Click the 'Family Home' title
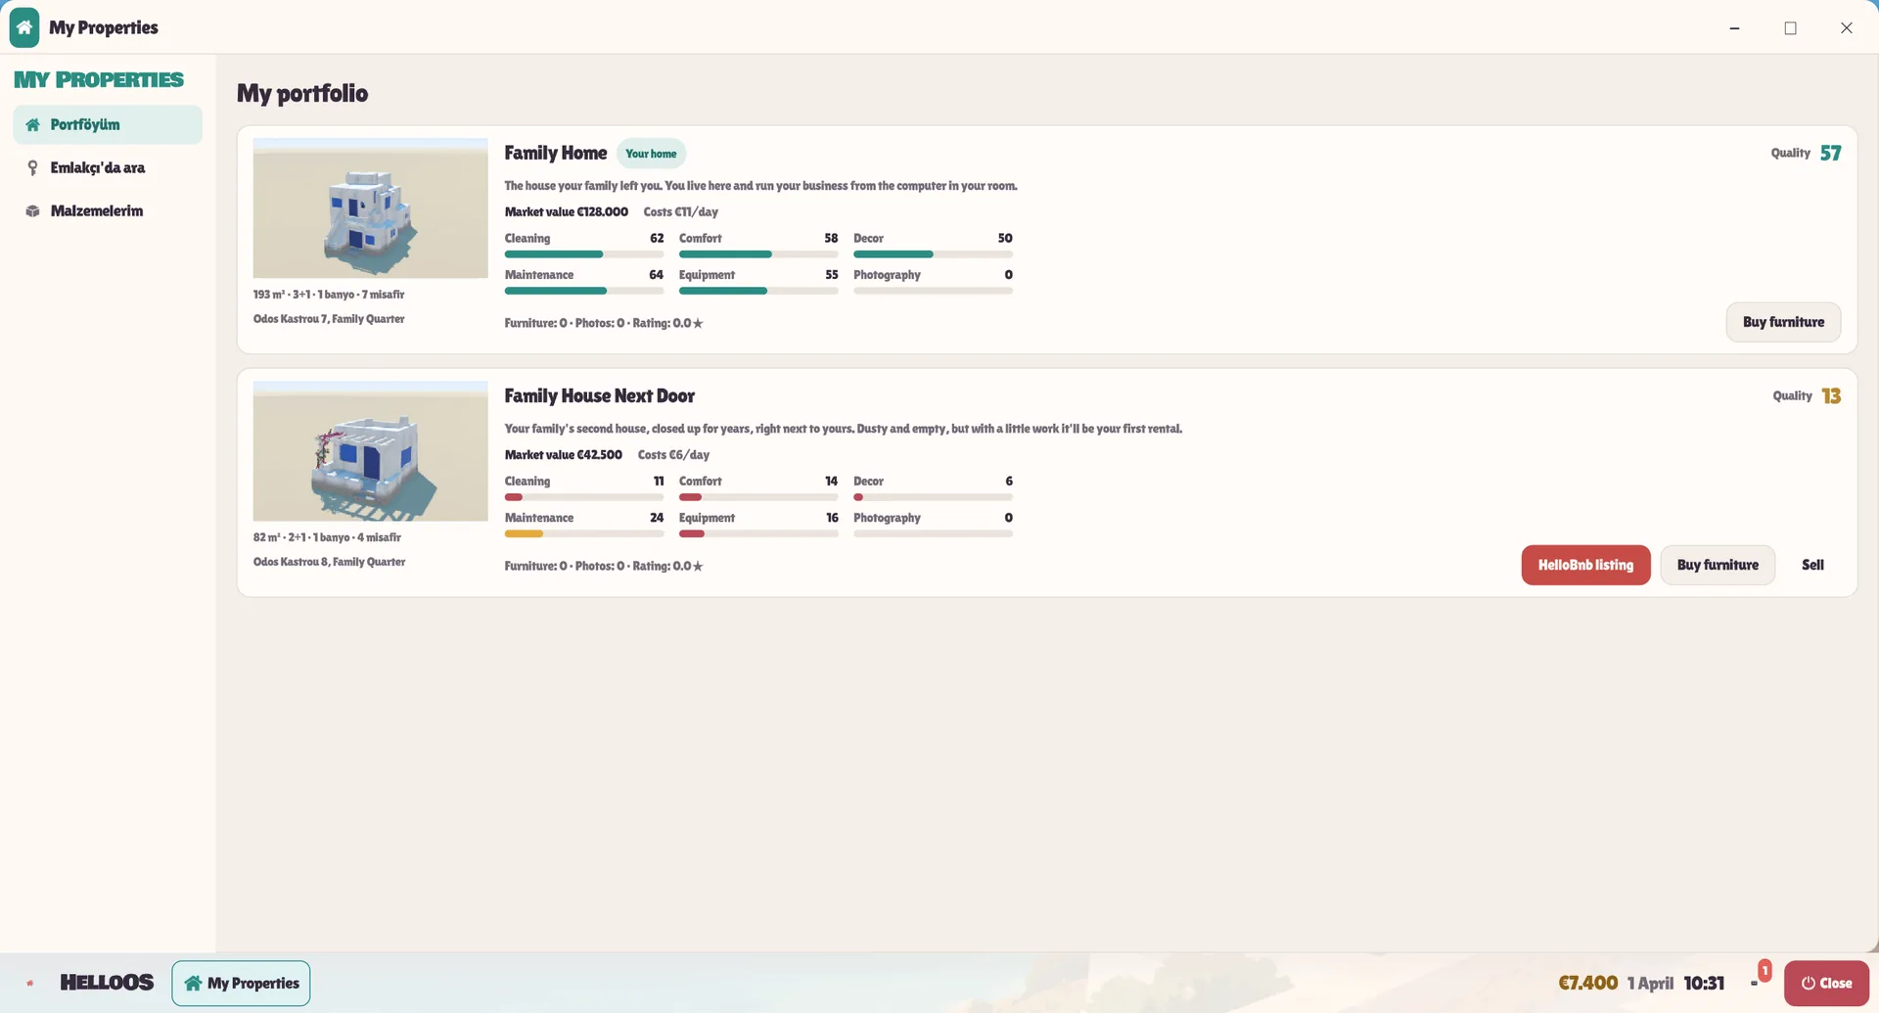The image size is (1879, 1013). coord(555,154)
